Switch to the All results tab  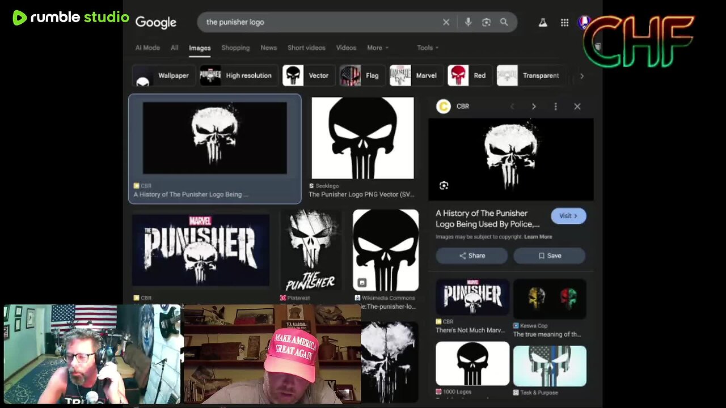pos(175,48)
